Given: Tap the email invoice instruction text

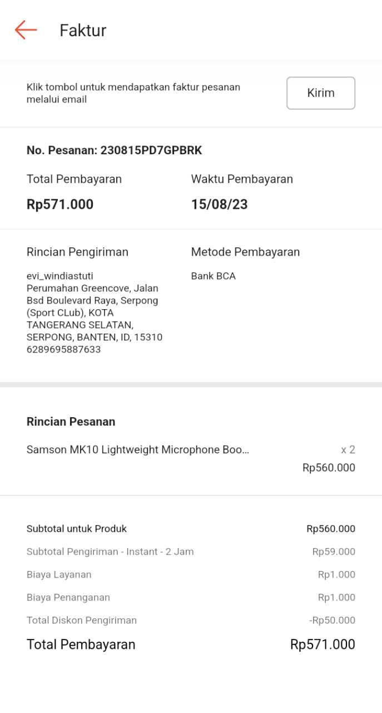Looking at the screenshot, I should pyautogui.click(x=133, y=93).
